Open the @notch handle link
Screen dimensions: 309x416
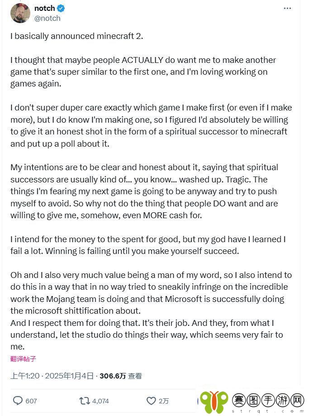point(47,18)
